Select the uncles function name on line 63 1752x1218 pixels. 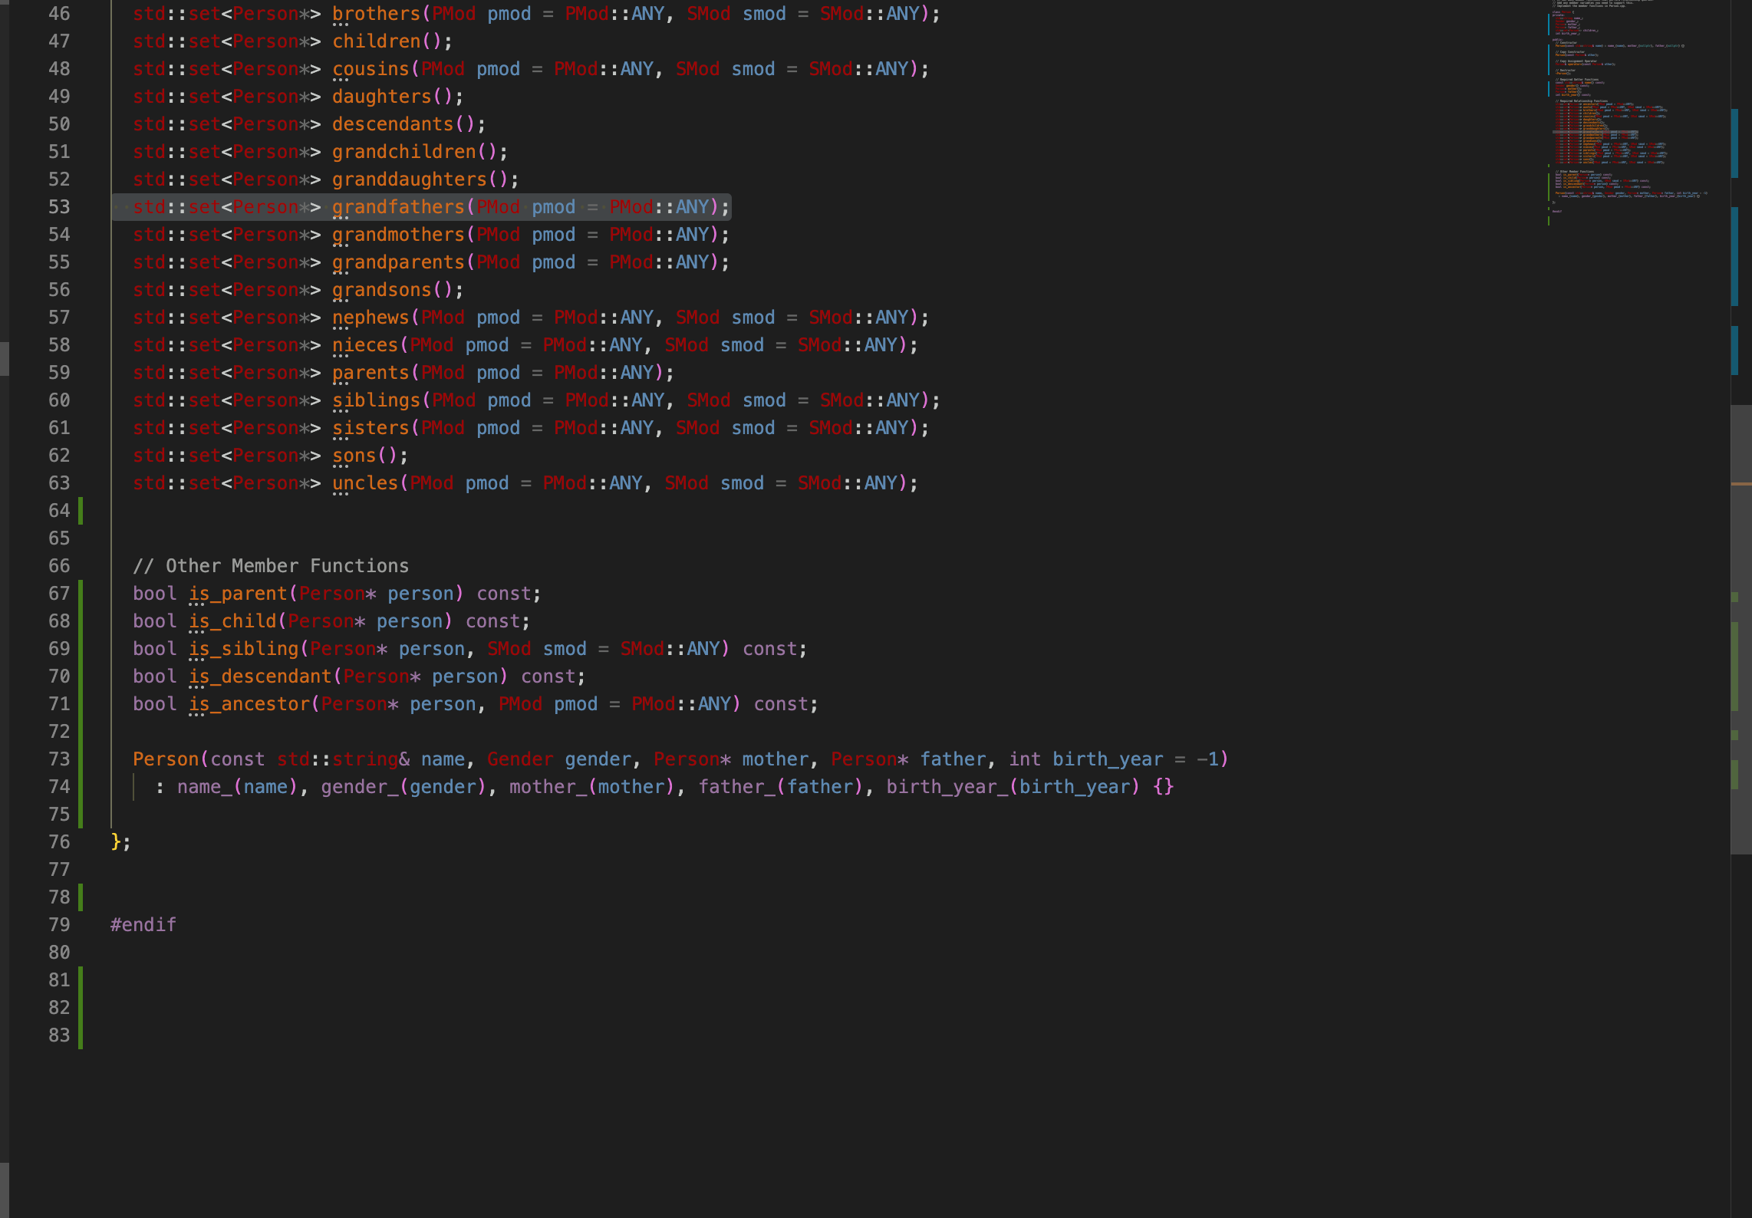(x=366, y=482)
